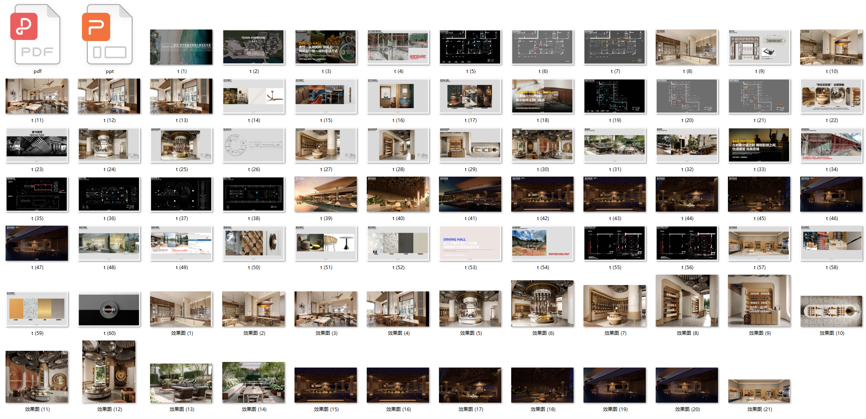Open the 效果图 (21) shop interior image

tap(759, 391)
